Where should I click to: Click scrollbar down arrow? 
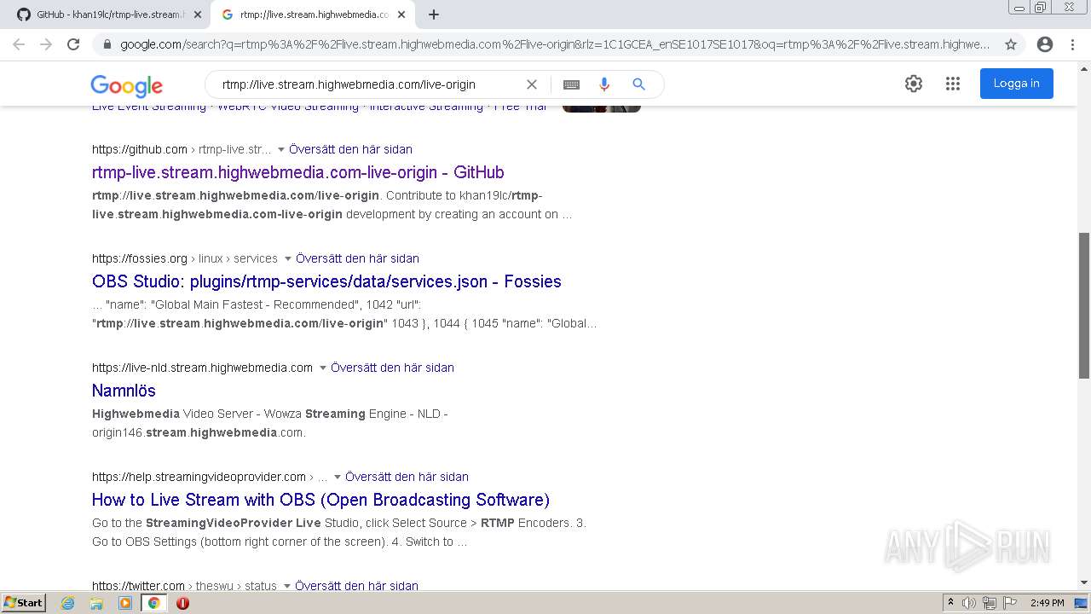tap(1084, 583)
